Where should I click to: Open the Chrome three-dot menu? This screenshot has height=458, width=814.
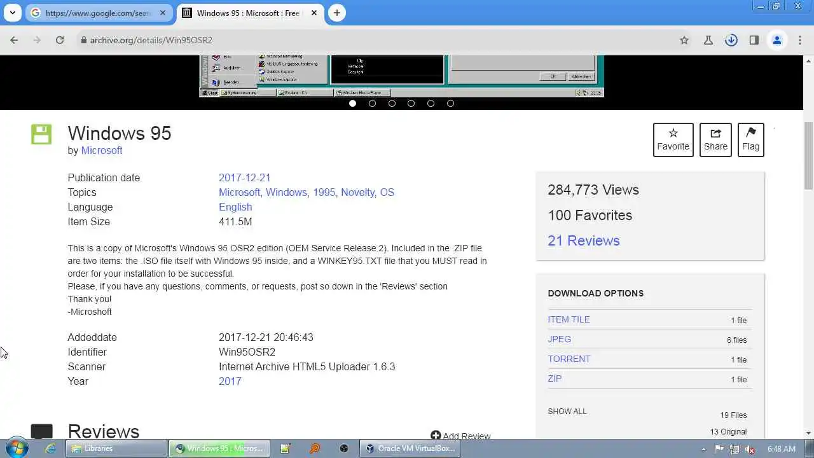coord(800,40)
